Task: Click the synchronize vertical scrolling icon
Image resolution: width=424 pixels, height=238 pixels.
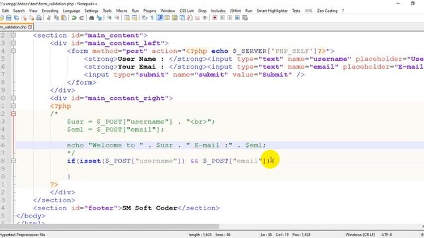Action: [127, 18]
